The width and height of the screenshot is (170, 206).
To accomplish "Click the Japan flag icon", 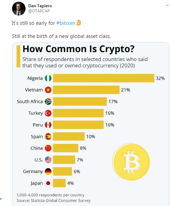I will 48,183.
